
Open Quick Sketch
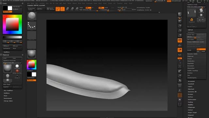click(51, 9)
